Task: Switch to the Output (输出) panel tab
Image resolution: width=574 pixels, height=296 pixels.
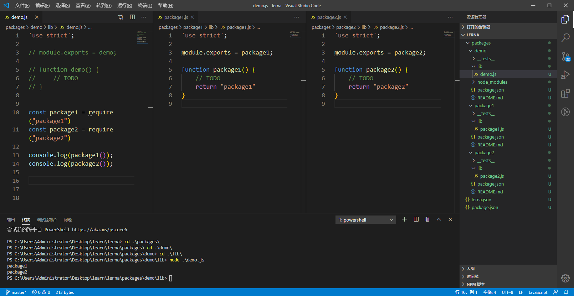Action: pos(11,220)
